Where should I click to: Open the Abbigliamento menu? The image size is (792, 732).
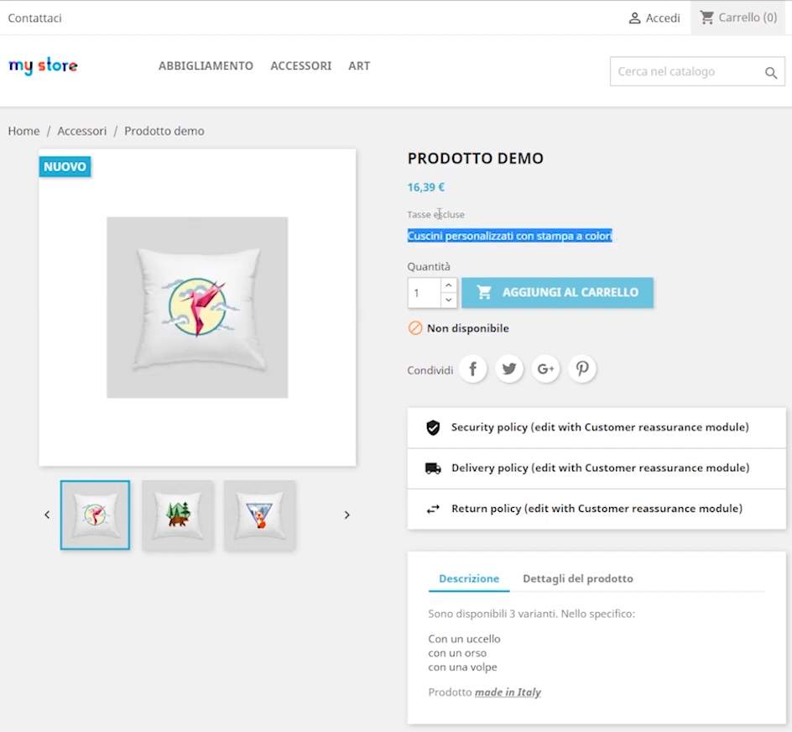206,65
